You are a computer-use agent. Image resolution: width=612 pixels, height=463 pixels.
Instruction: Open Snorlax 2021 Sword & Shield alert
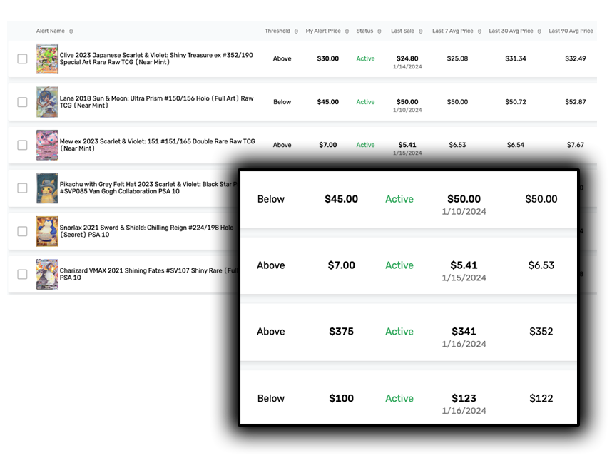click(x=147, y=231)
